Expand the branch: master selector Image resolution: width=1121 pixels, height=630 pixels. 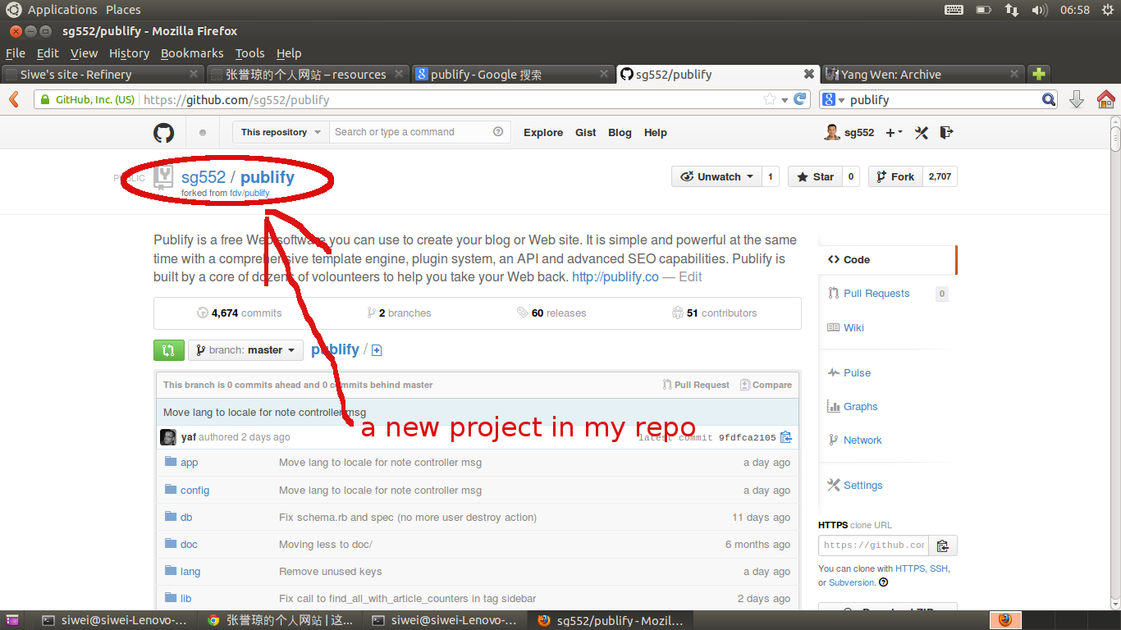[245, 350]
